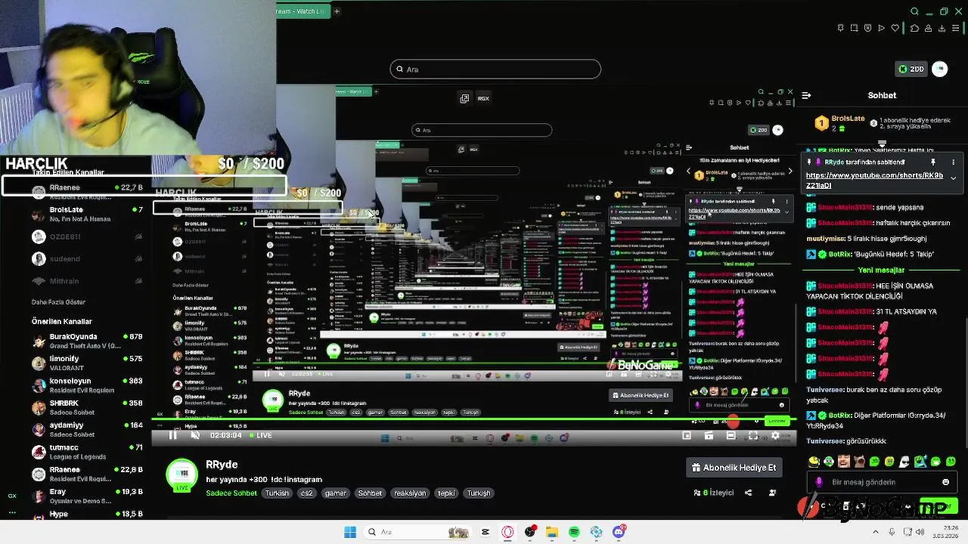Open tutmacc League of Legends channel
The width and height of the screenshot is (968, 544).
pyautogui.click(x=88, y=451)
